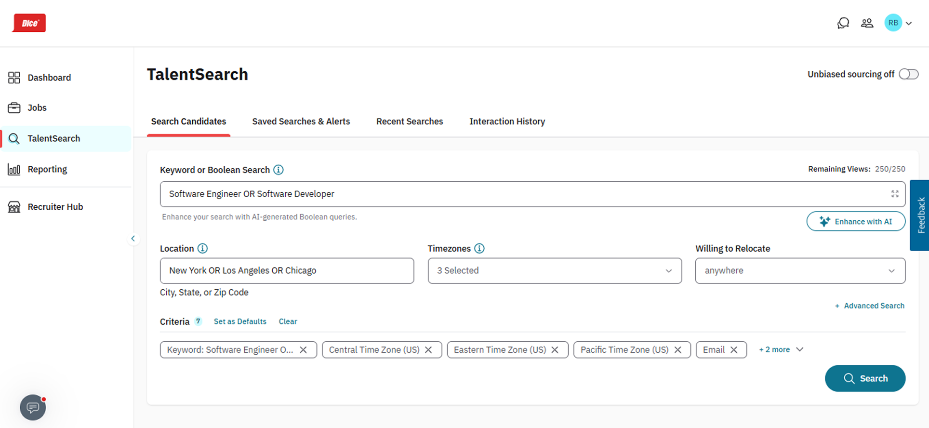Remove the Pacific Time Zone (US) chip
Screen dimensions: 929x428
677,350
